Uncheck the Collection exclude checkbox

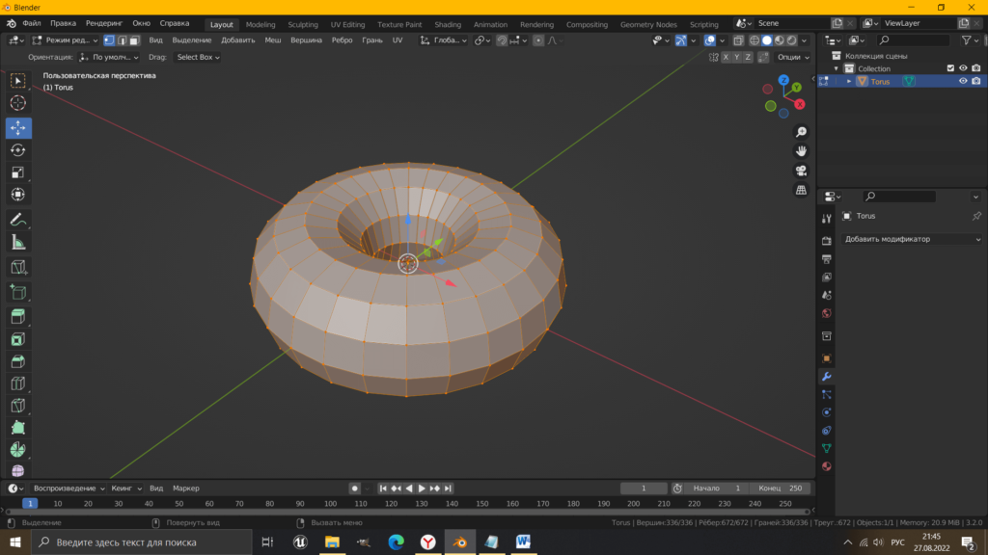point(950,68)
